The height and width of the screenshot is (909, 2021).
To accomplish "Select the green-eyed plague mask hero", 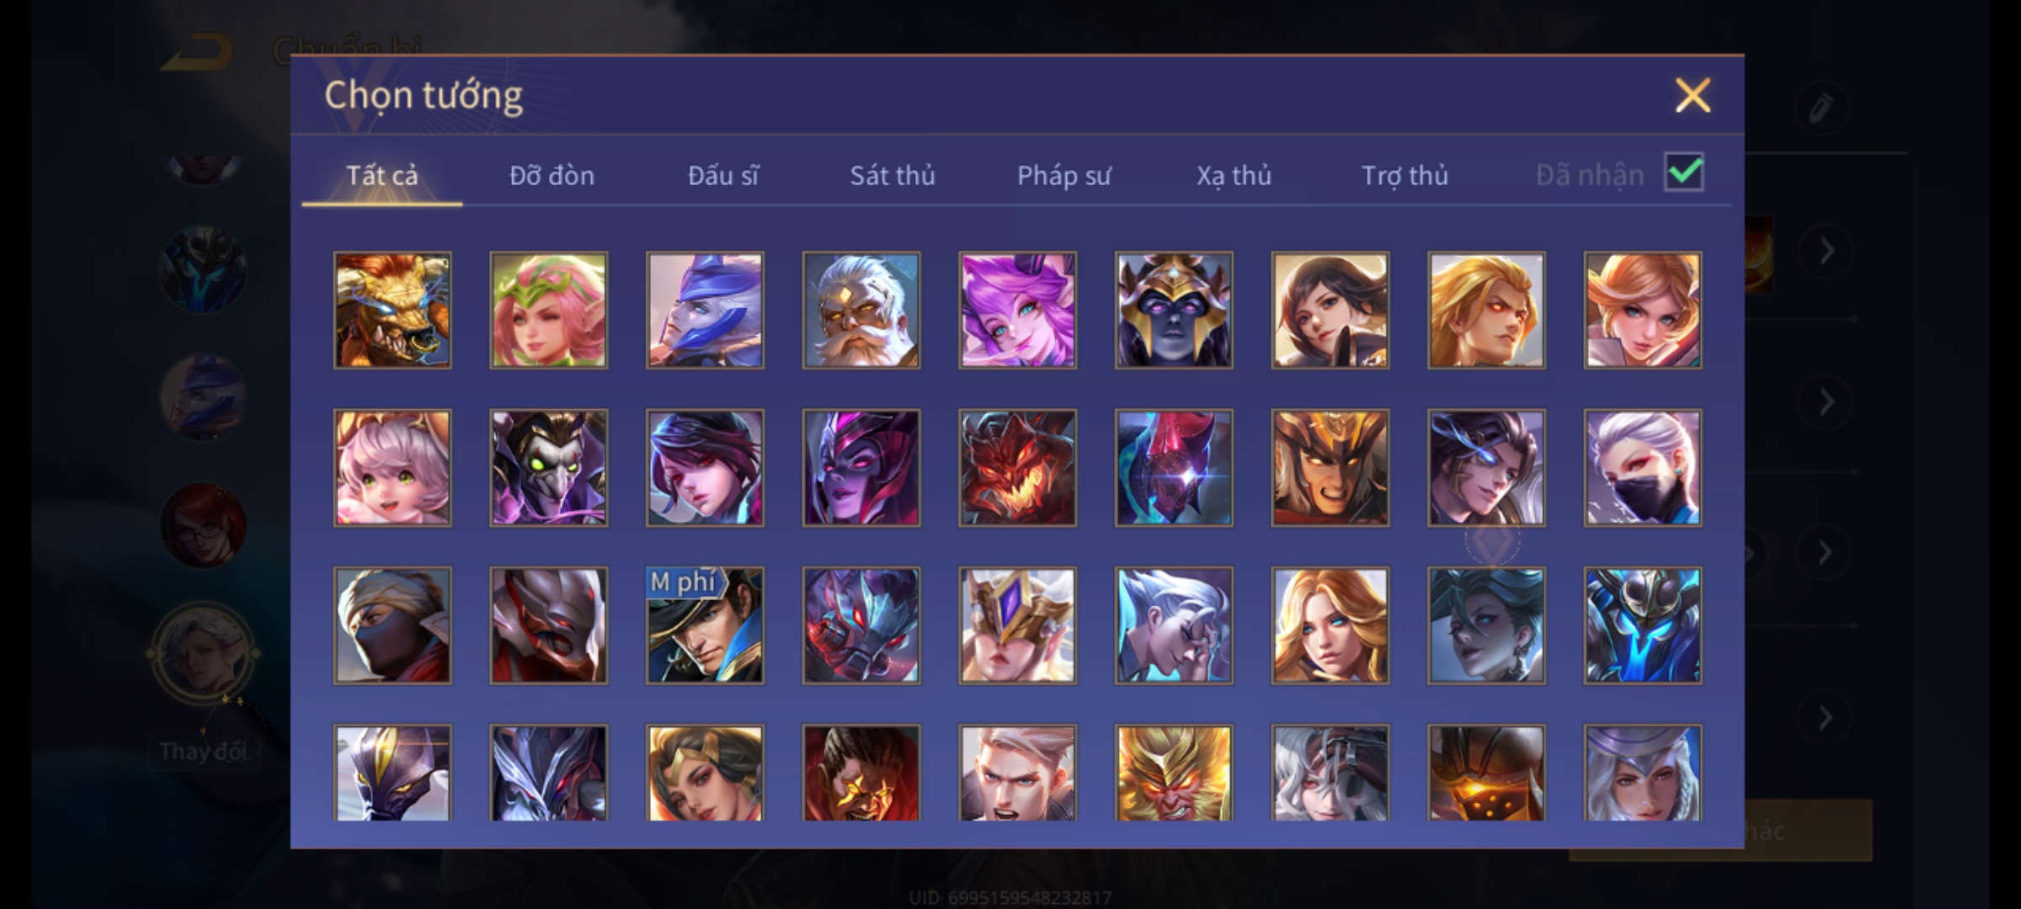I will pos(548,468).
